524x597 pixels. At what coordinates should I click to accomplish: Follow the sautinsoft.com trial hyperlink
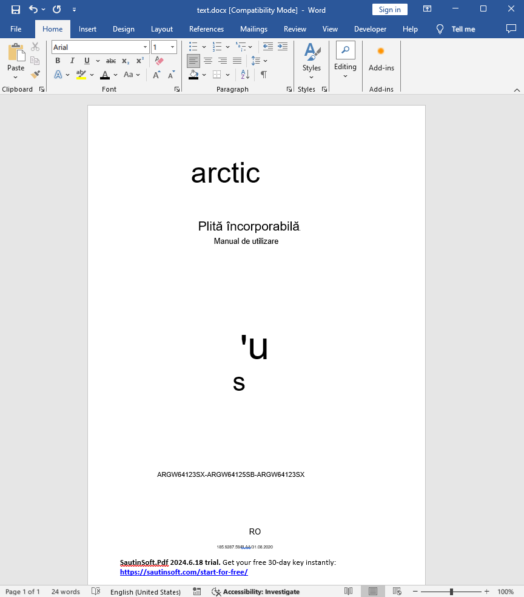point(184,572)
